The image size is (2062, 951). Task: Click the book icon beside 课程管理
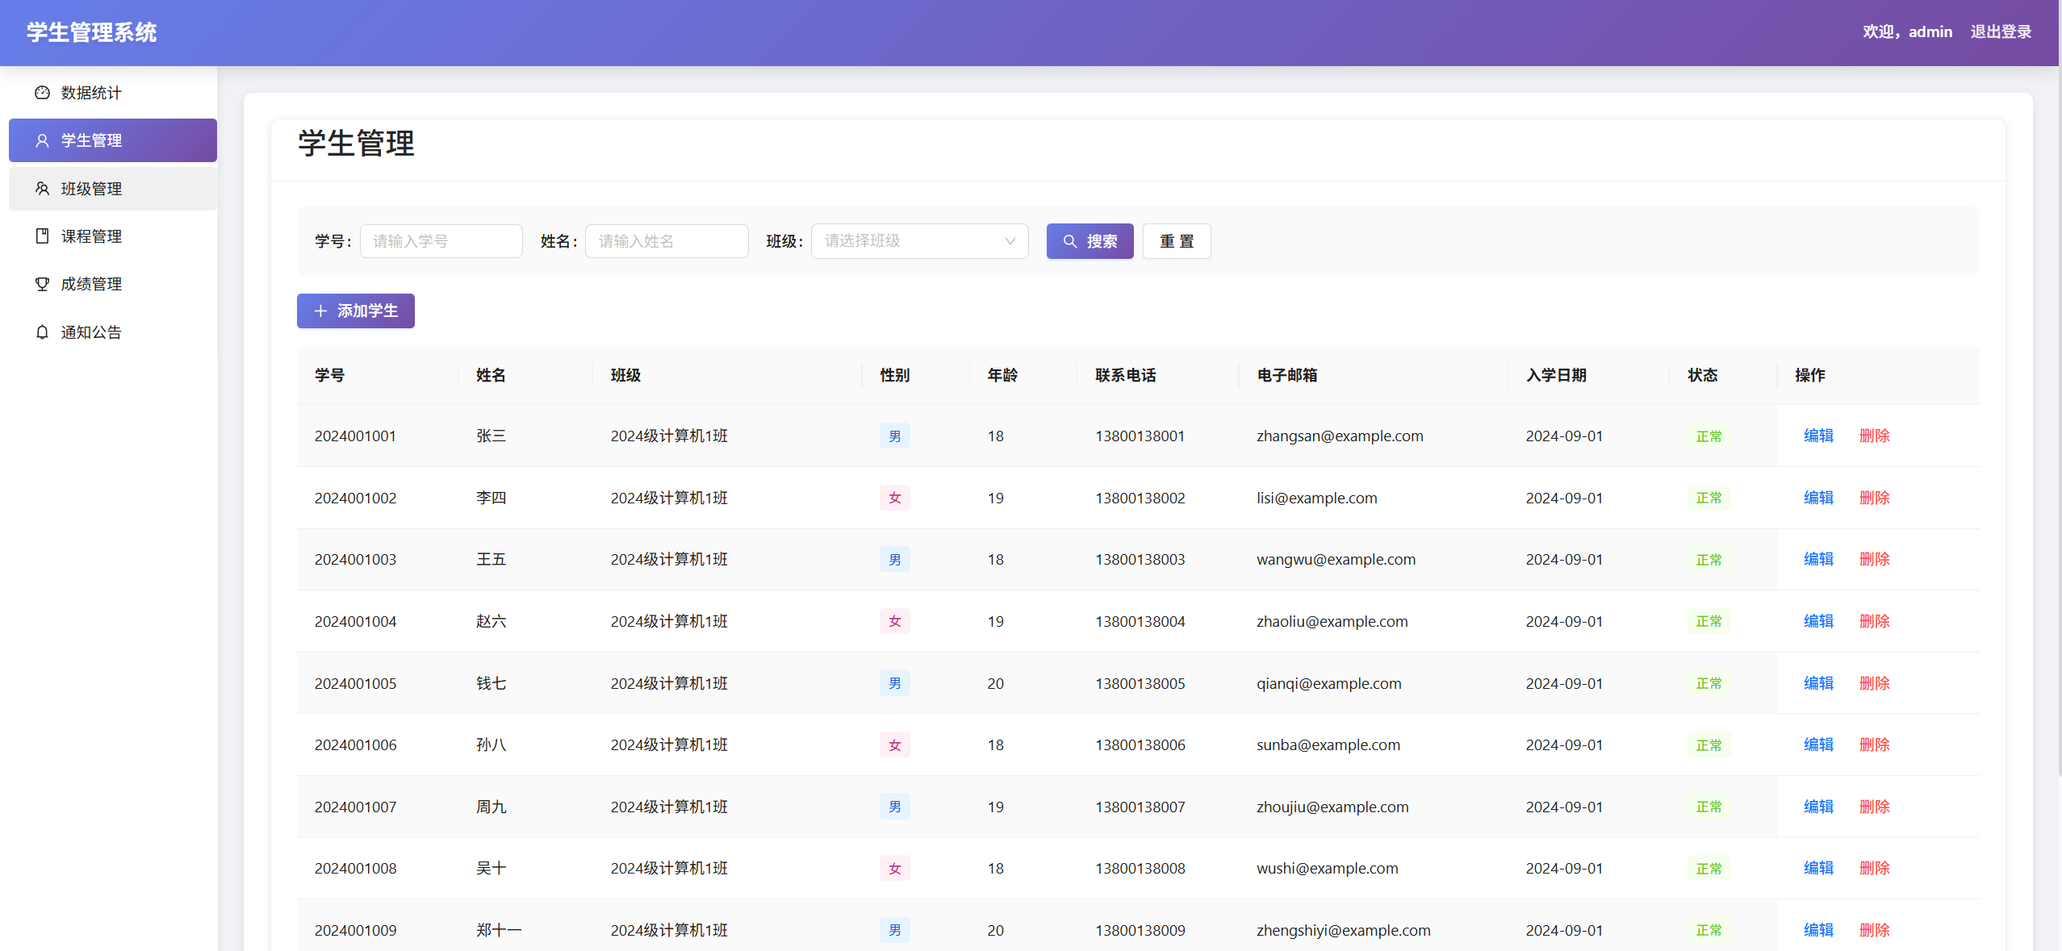click(42, 236)
